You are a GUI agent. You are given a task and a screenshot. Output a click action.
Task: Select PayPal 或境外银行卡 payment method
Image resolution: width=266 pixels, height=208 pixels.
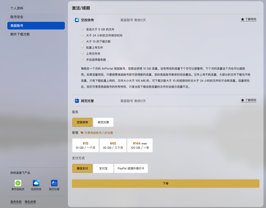[131, 168]
